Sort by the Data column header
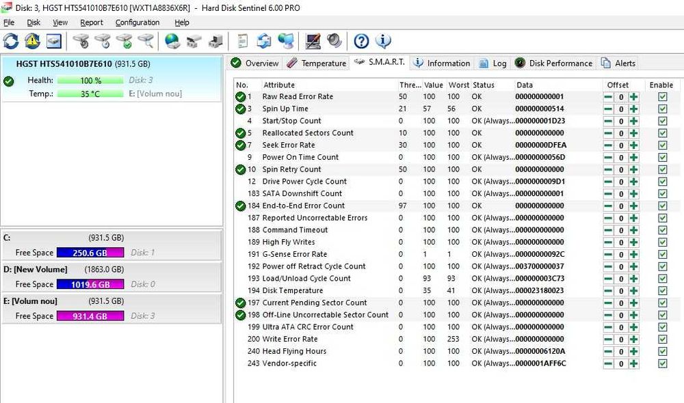The width and height of the screenshot is (684, 403). [557, 85]
